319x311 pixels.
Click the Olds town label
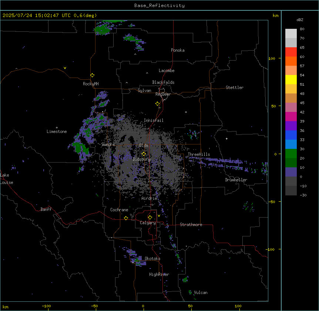pyautogui.click(x=144, y=146)
